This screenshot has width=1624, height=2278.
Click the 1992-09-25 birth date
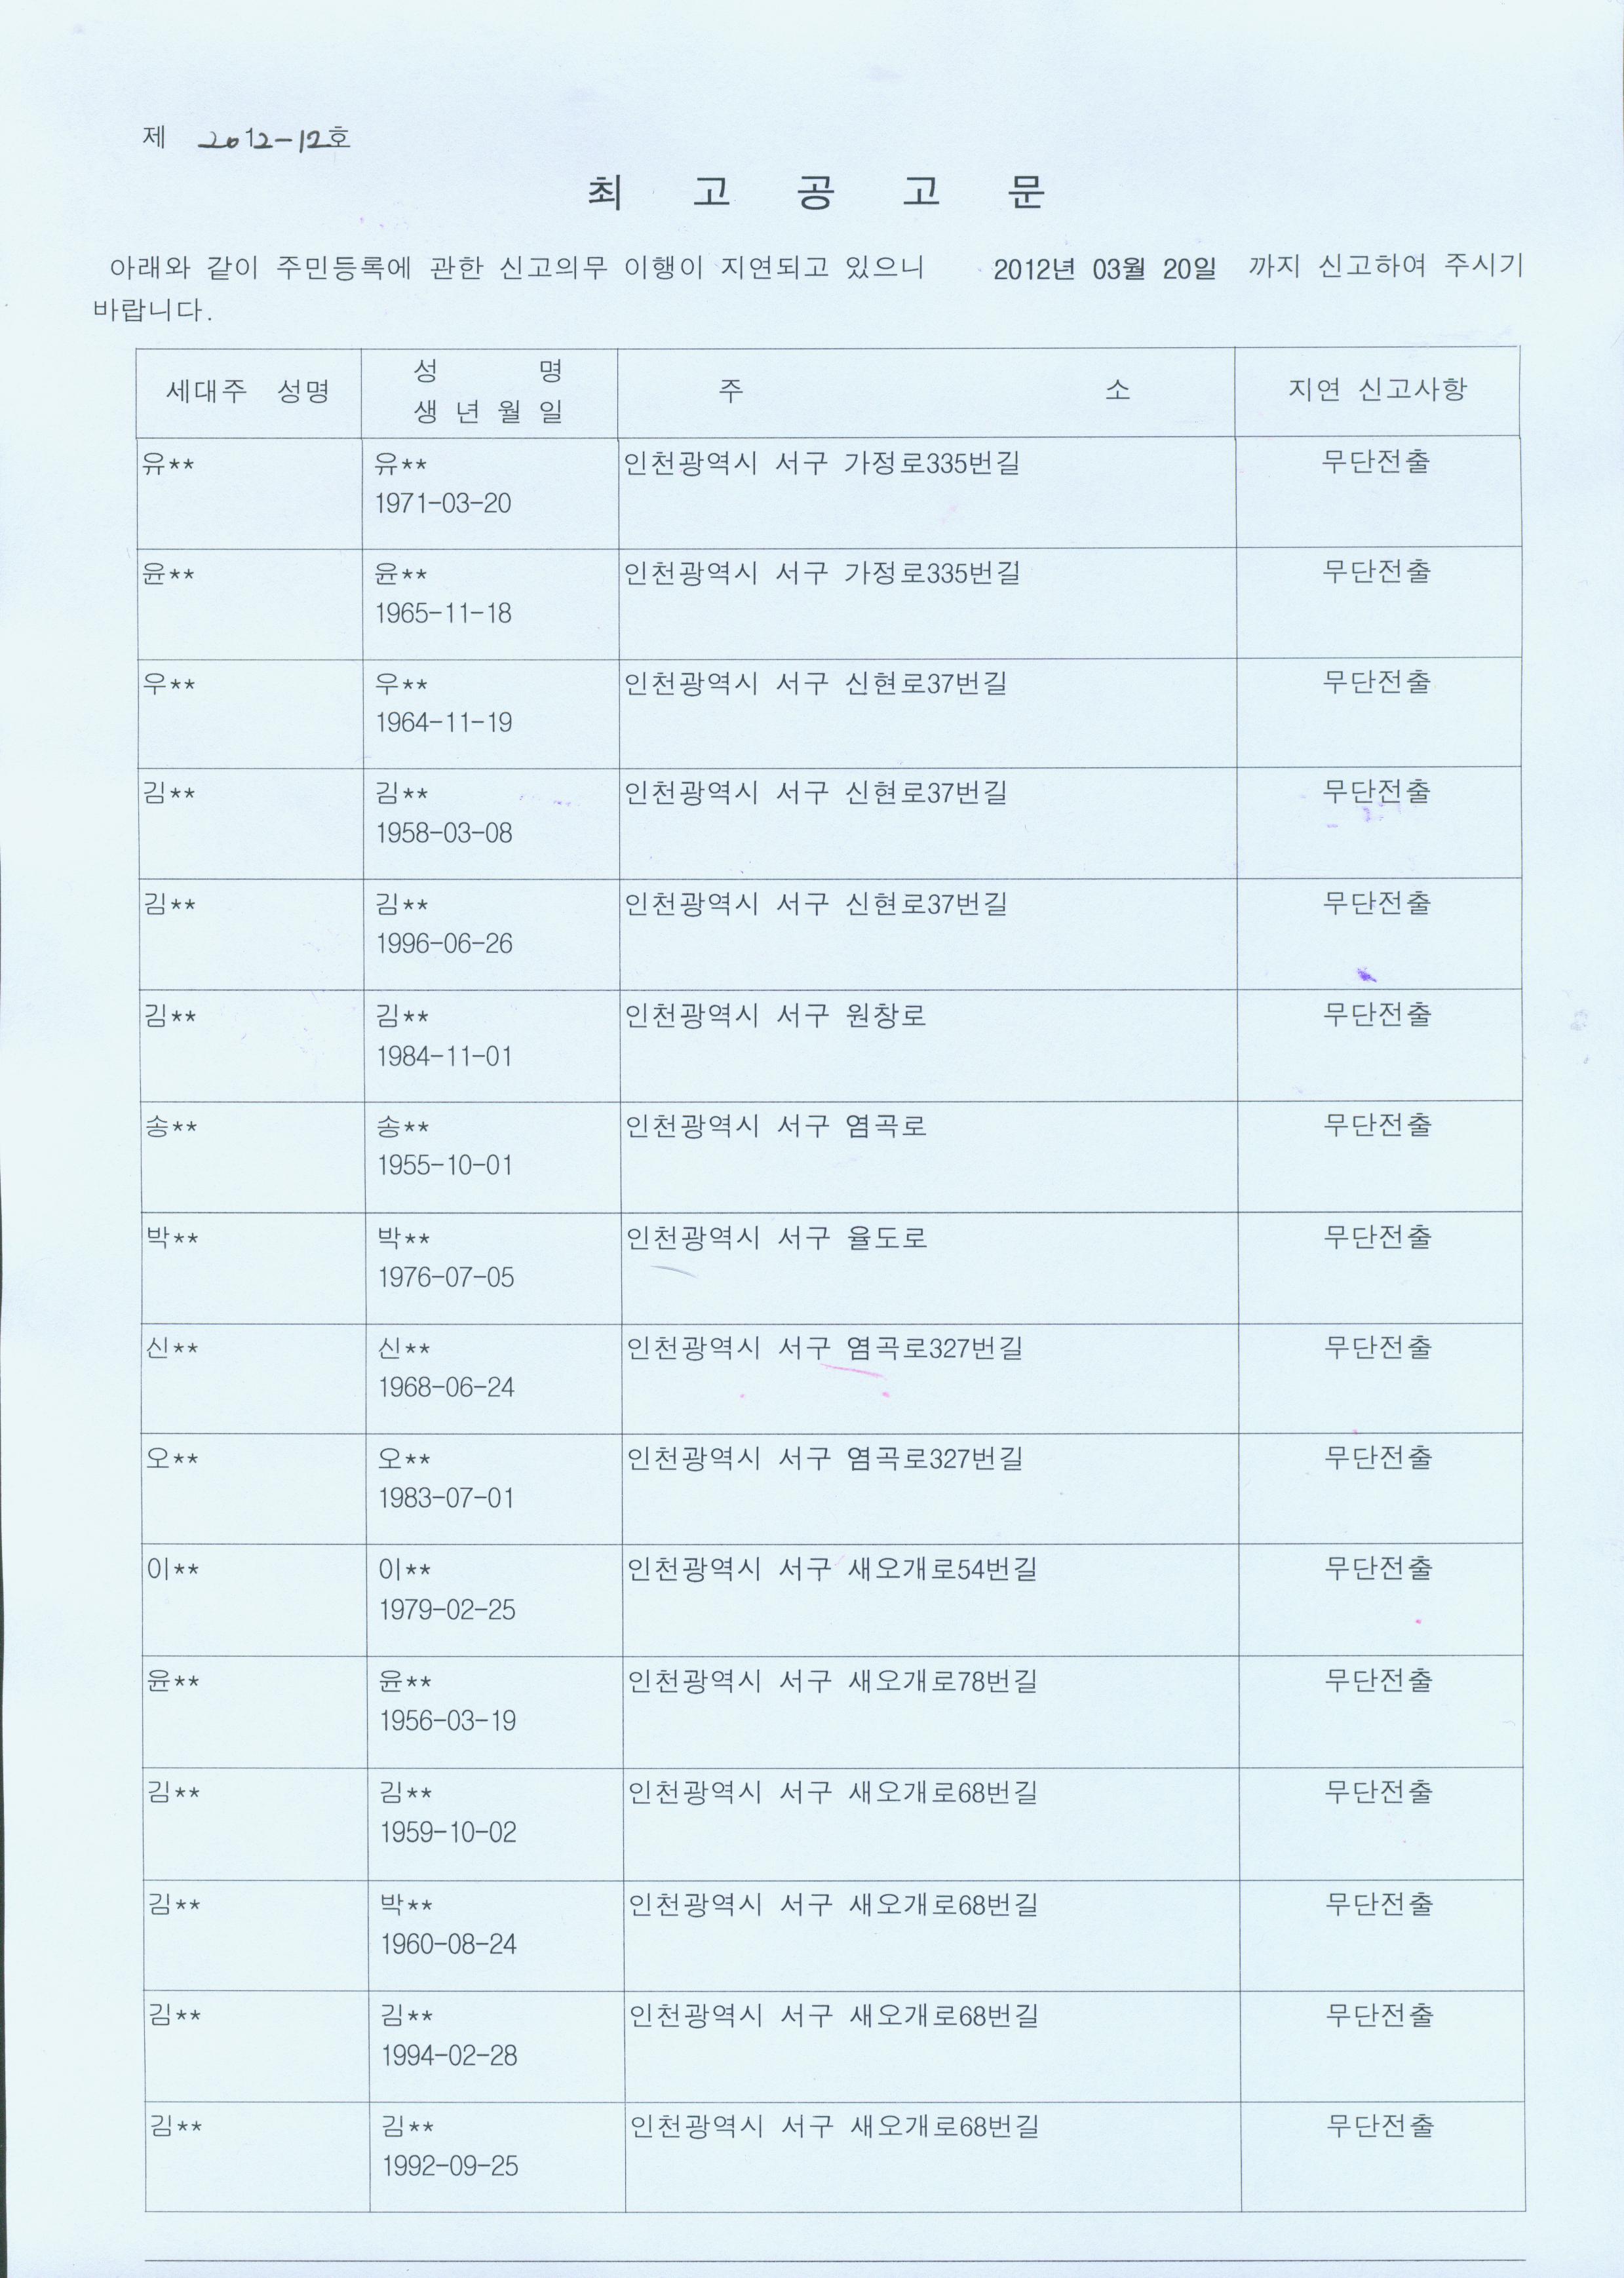[450, 2166]
